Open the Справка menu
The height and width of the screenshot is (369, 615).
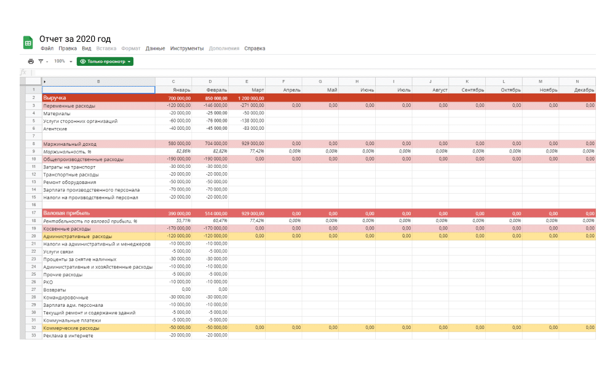click(x=255, y=48)
